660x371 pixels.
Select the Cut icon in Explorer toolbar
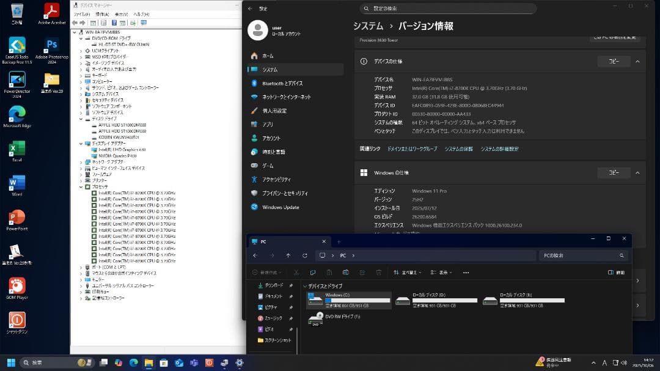(296, 273)
